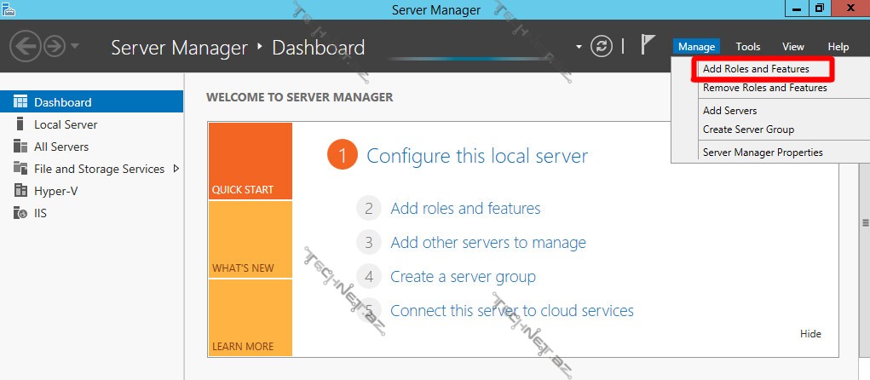Expand File and Storage Services arrow
Image resolution: width=870 pixels, height=380 pixels.
(x=176, y=169)
